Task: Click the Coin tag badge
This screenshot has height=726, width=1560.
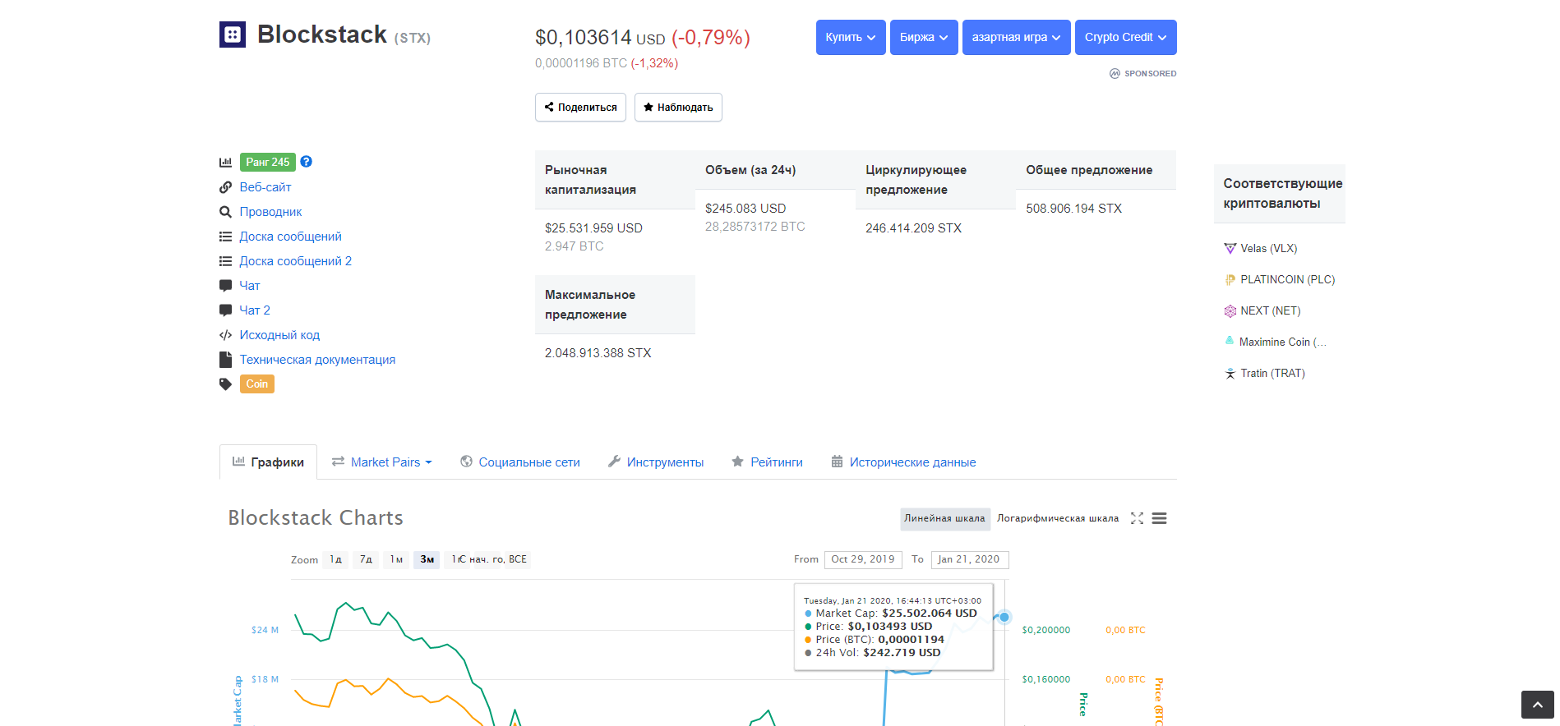Action: click(257, 384)
